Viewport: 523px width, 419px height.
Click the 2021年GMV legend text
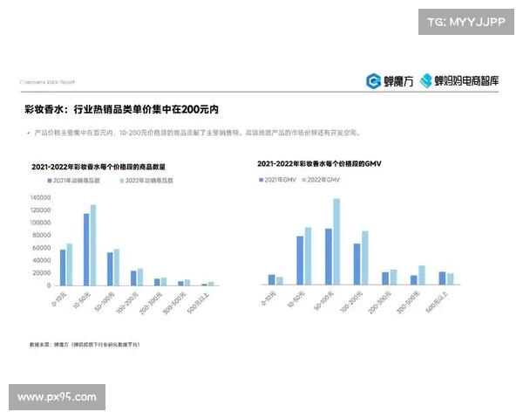coord(280,180)
